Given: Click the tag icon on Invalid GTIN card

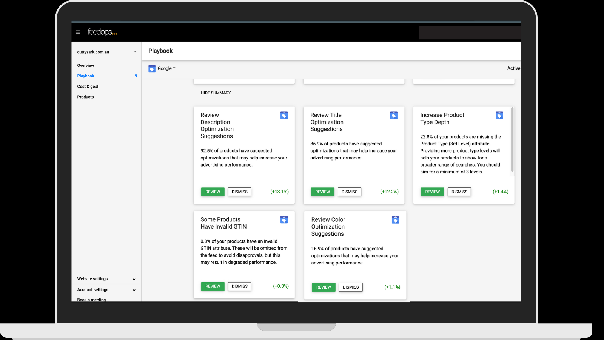Looking at the screenshot, I should (284, 219).
